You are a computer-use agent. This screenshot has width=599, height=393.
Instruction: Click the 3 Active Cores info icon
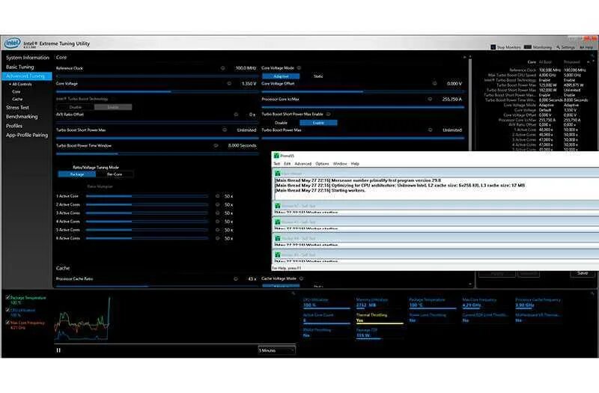(x=217, y=213)
